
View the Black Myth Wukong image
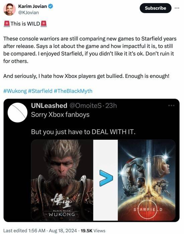[62, 180]
